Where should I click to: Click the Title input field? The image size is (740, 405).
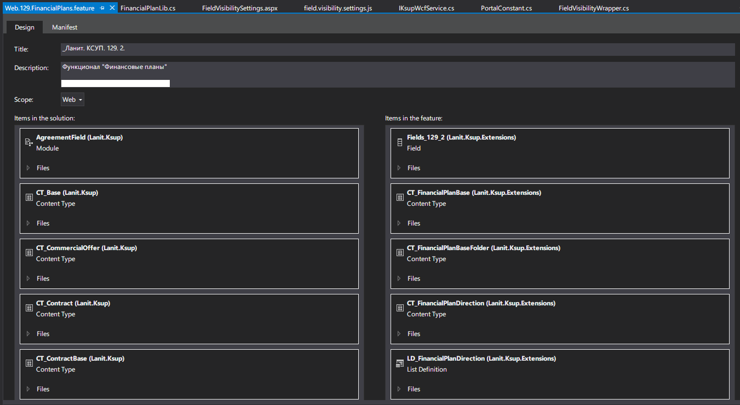tap(397, 49)
